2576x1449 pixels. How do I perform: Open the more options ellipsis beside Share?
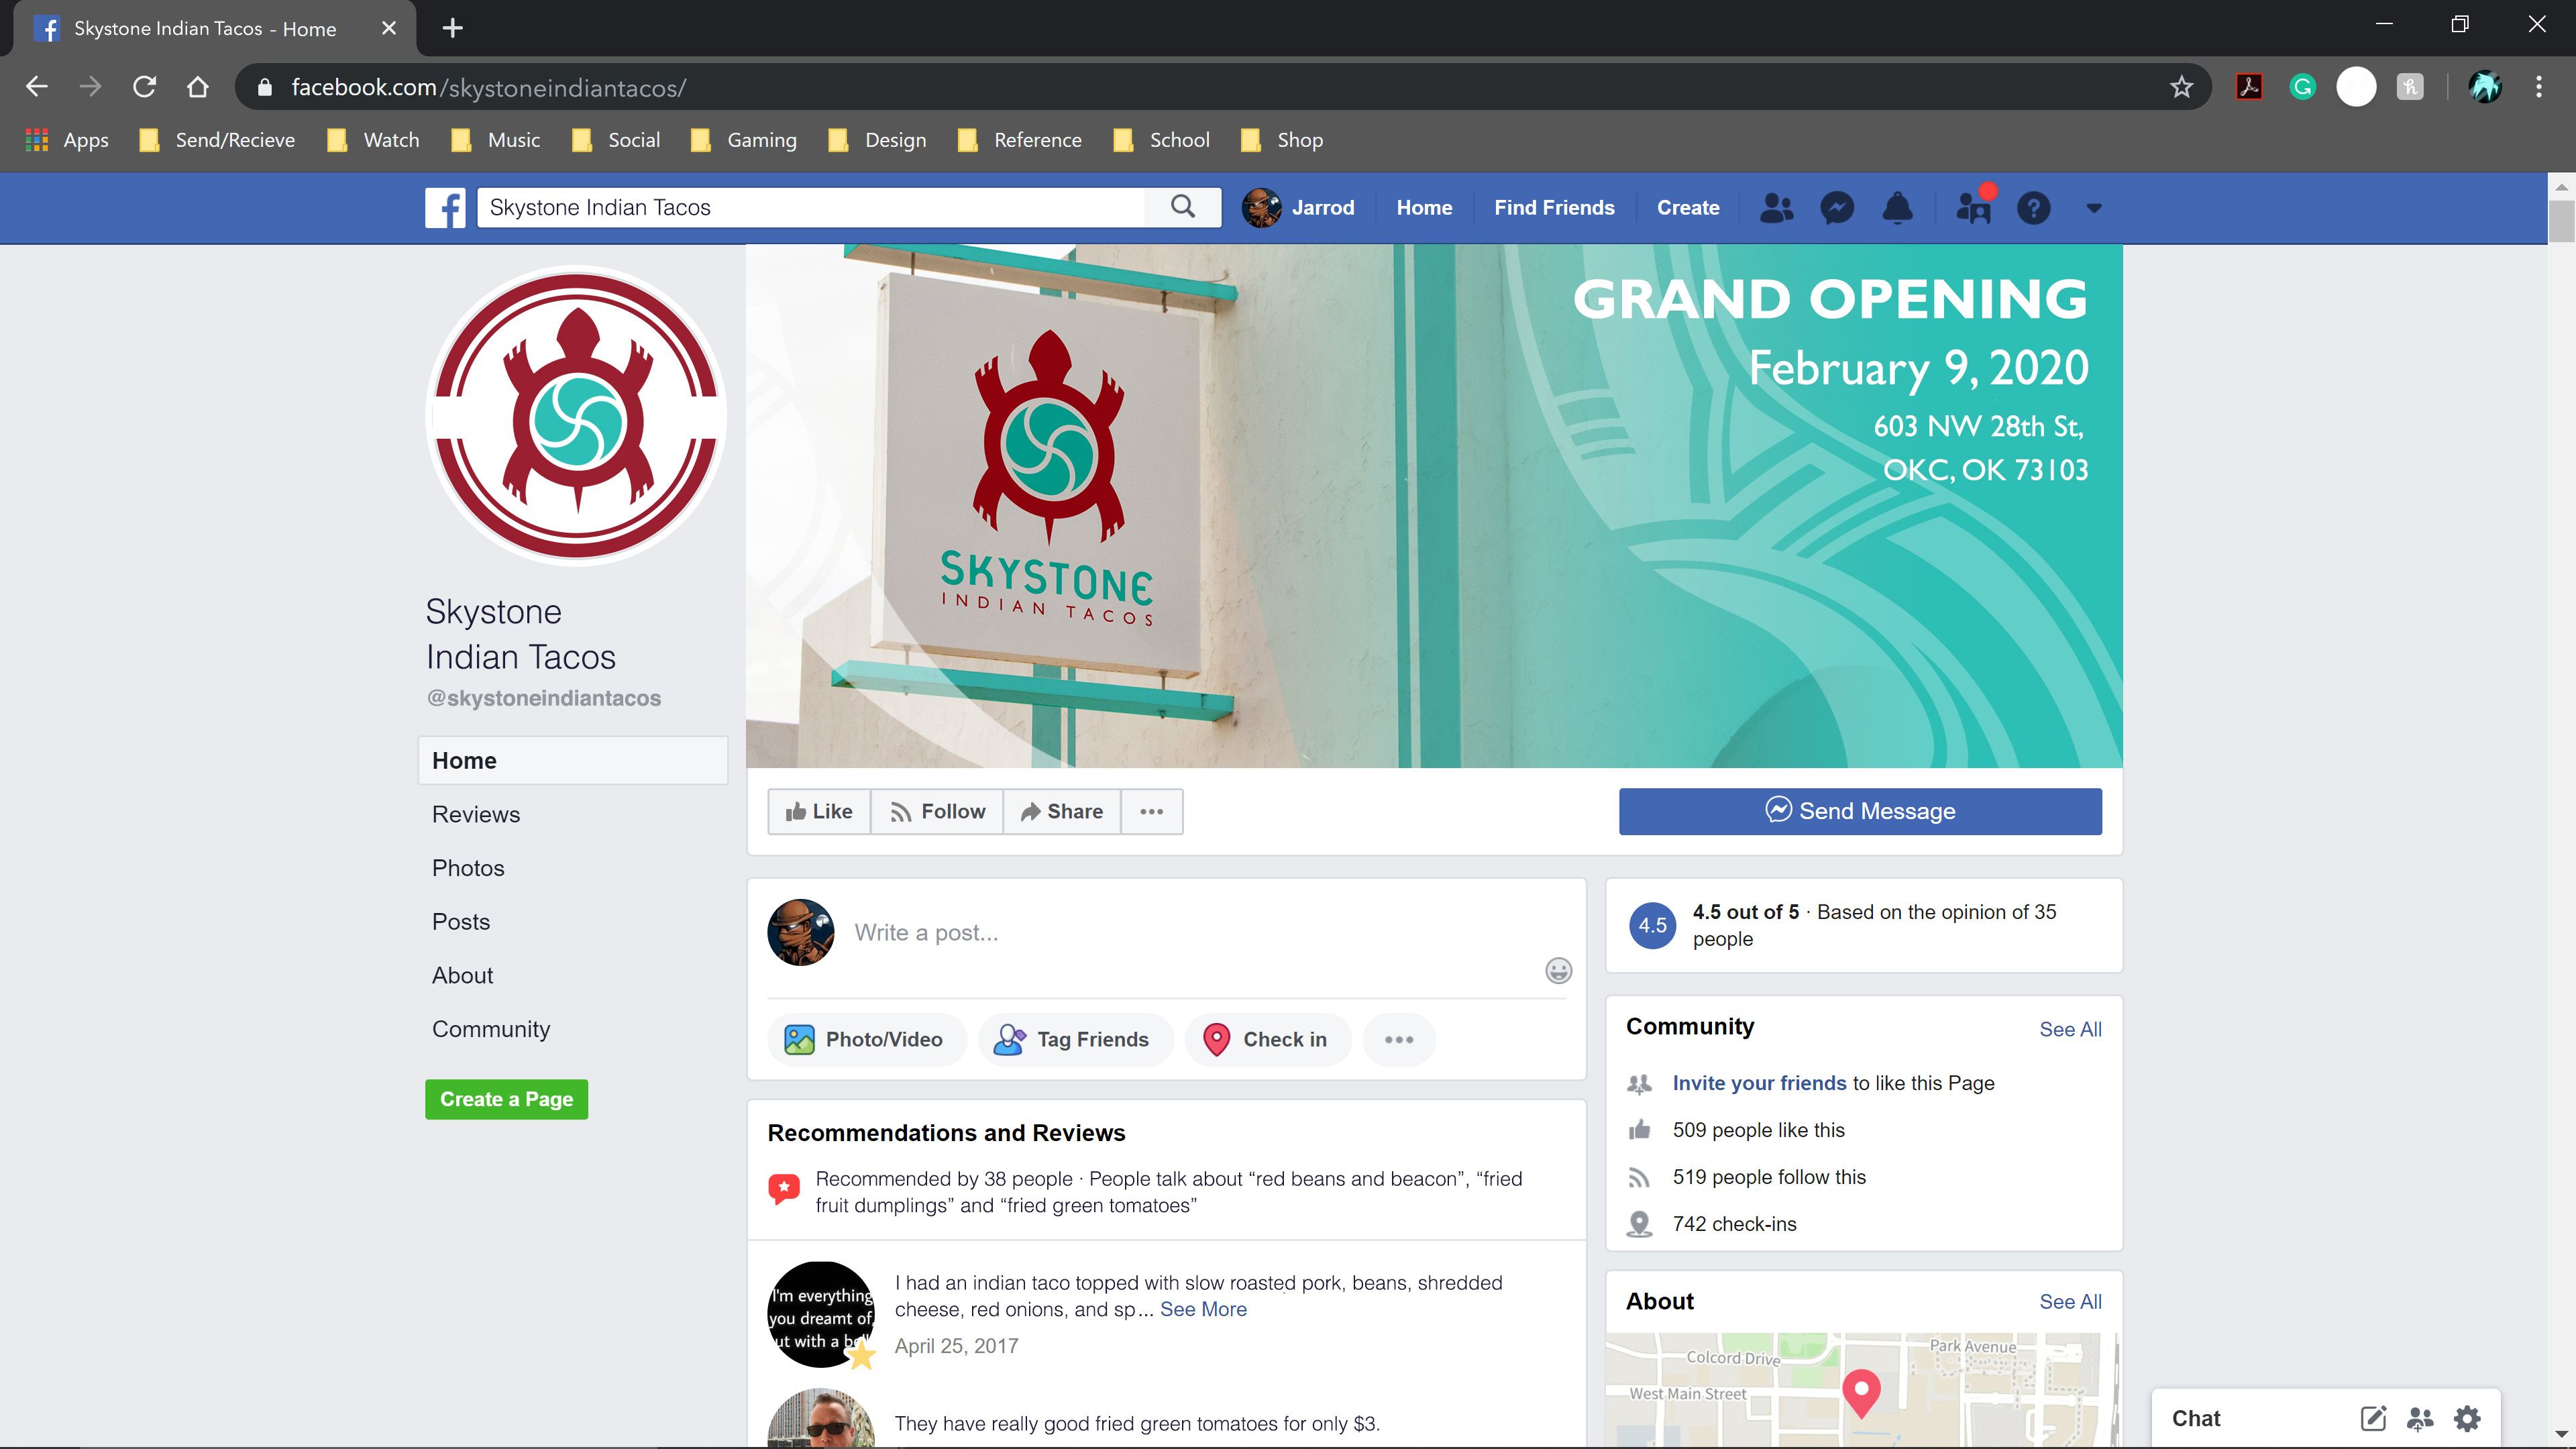click(x=1151, y=811)
